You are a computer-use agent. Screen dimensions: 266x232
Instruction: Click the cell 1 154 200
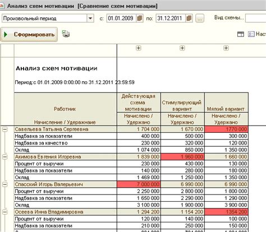[x=182, y=212]
